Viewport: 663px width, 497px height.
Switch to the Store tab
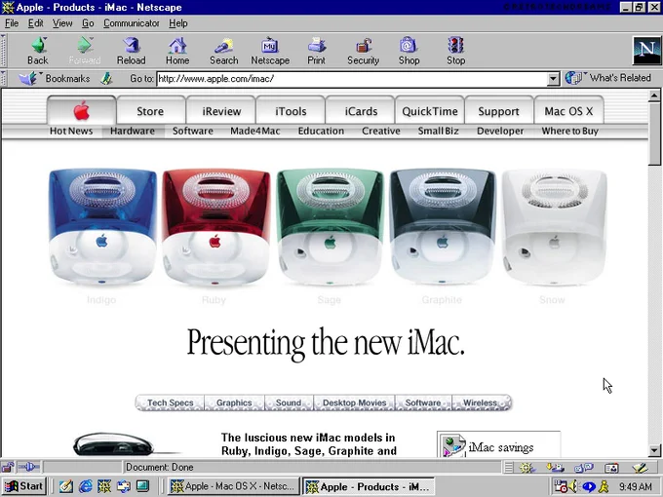(x=150, y=111)
